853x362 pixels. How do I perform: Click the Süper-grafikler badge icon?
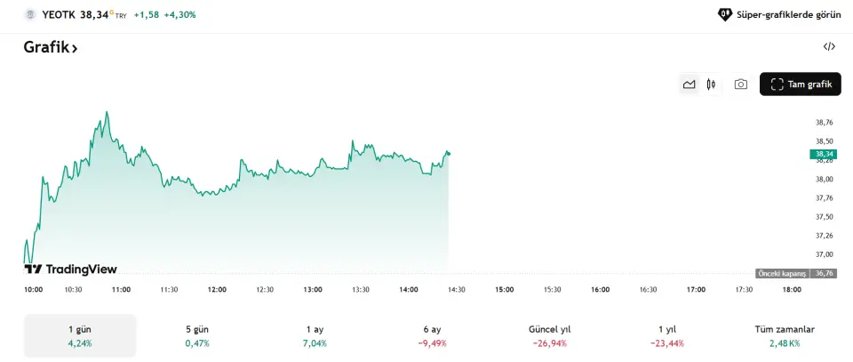pos(725,14)
